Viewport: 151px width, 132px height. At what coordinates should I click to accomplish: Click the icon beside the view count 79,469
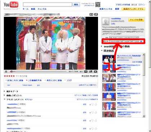point(97,76)
